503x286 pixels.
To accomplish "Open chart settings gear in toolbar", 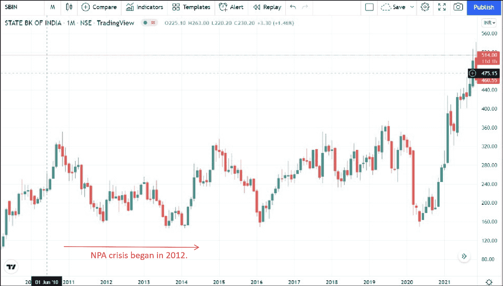I will click(425, 7).
